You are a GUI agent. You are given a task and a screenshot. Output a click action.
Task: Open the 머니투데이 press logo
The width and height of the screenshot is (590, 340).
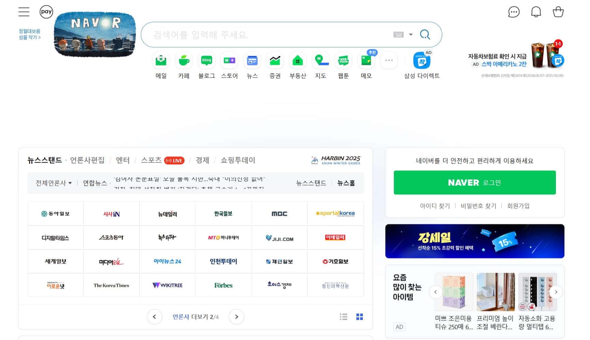[223, 238]
